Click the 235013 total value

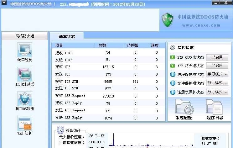tap(108, 96)
